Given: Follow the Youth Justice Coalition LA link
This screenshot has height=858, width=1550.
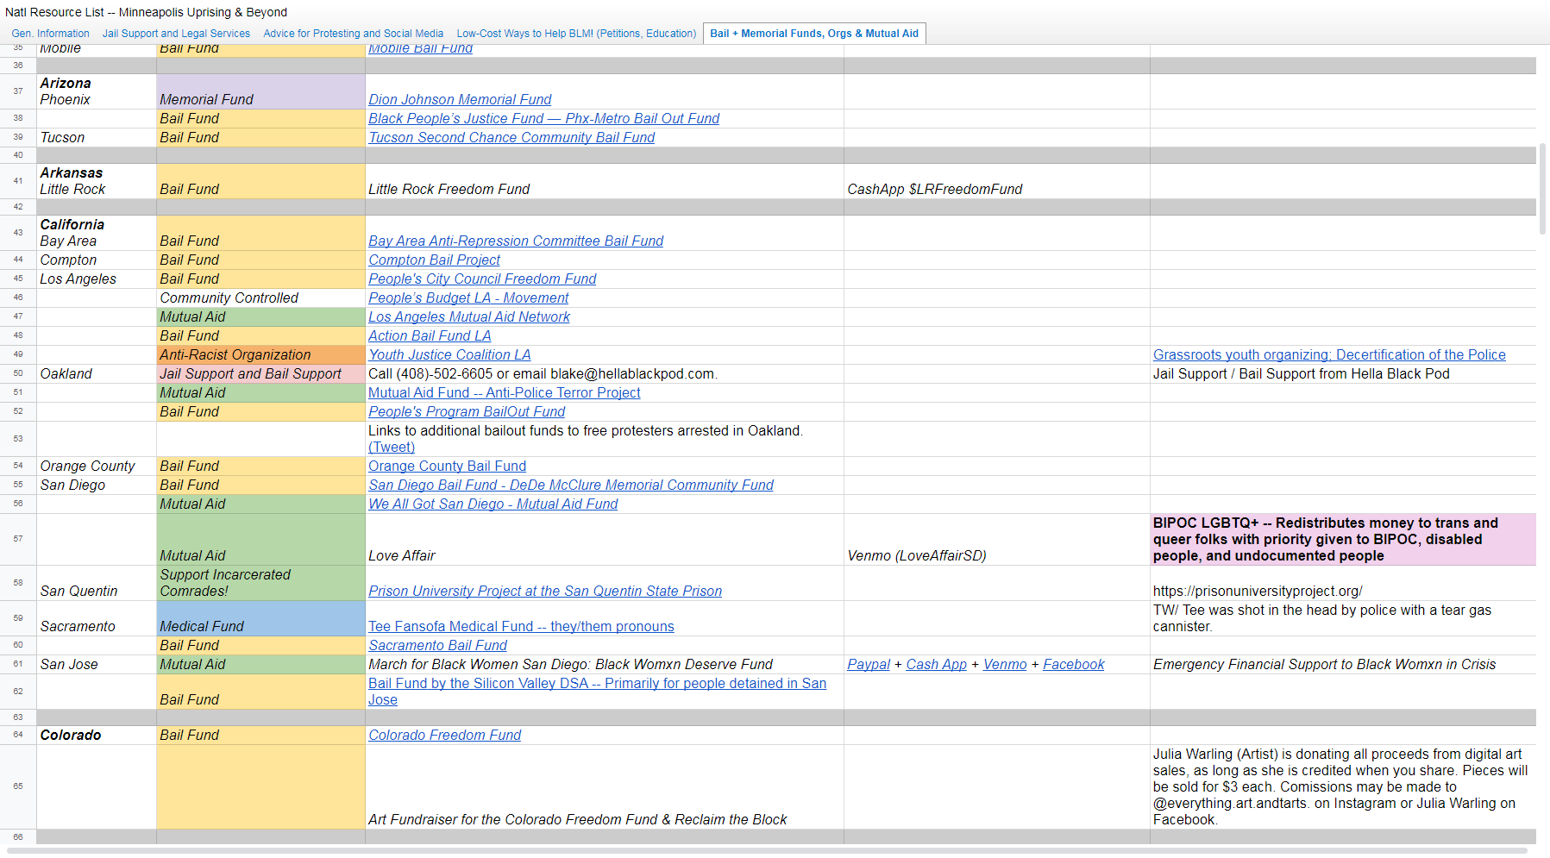Looking at the screenshot, I should [449, 355].
